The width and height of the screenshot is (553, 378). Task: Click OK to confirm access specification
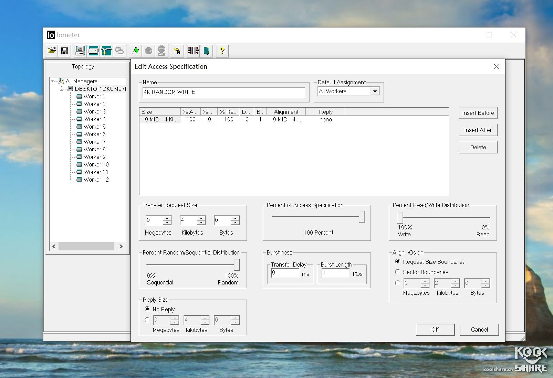click(435, 330)
